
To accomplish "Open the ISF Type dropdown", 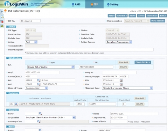I will 30,30.
